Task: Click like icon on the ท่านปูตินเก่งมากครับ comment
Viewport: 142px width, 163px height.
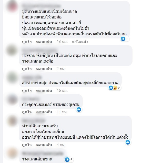Action: 128,142
